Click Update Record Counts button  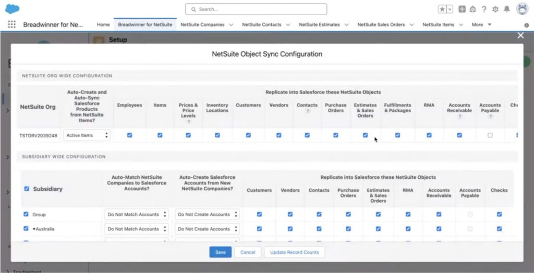[x=295, y=252]
